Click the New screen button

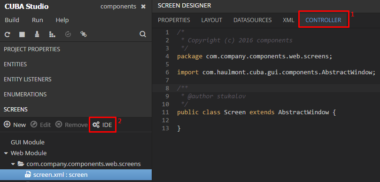pos(15,125)
